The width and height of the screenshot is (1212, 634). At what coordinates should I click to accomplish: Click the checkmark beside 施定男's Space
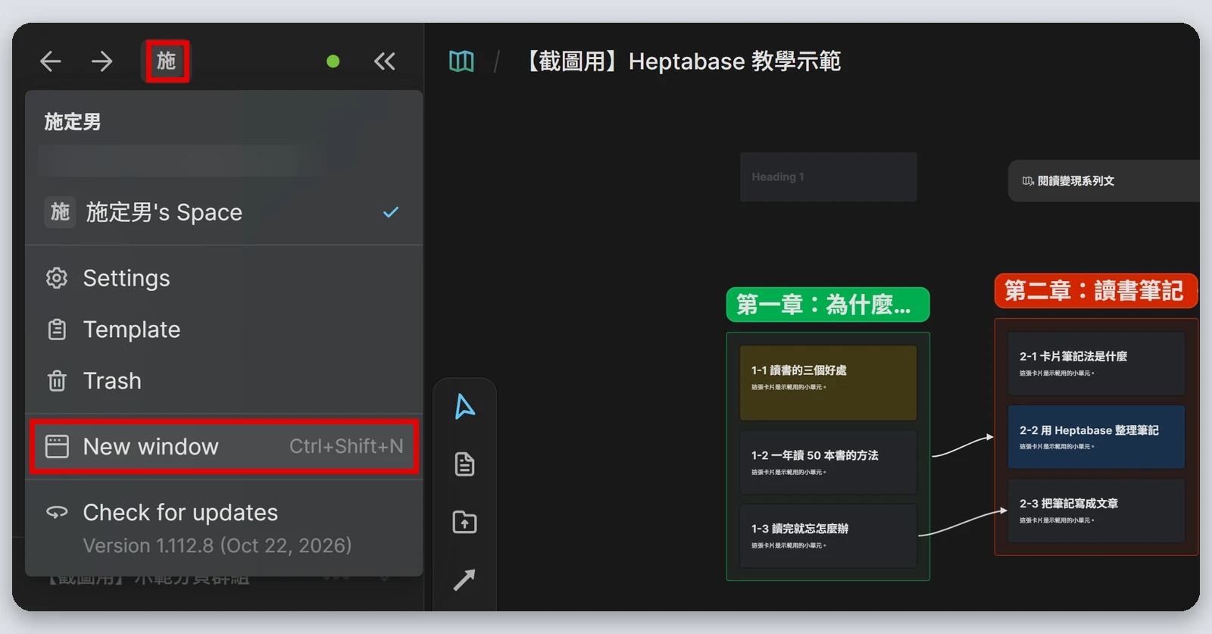391,212
